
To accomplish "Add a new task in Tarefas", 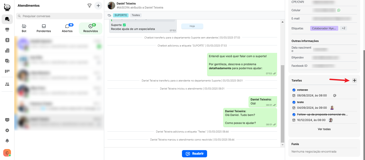I will coord(354,80).
